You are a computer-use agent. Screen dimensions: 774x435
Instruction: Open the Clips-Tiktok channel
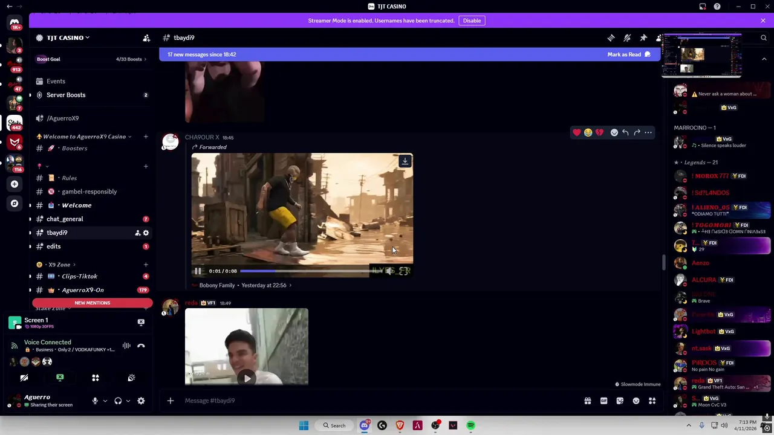pos(91,276)
